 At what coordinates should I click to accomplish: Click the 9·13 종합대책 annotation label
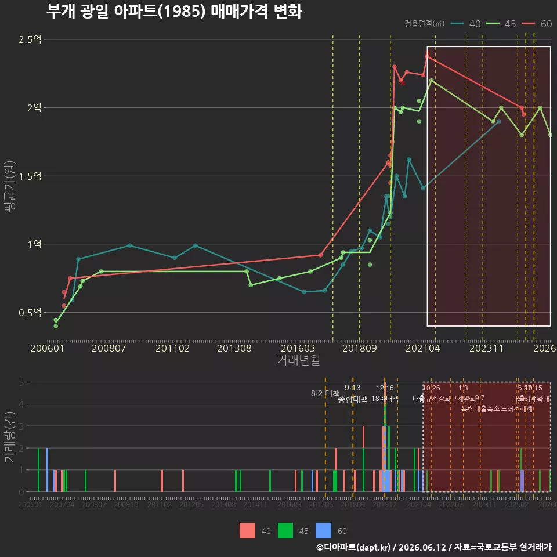(352, 393)
